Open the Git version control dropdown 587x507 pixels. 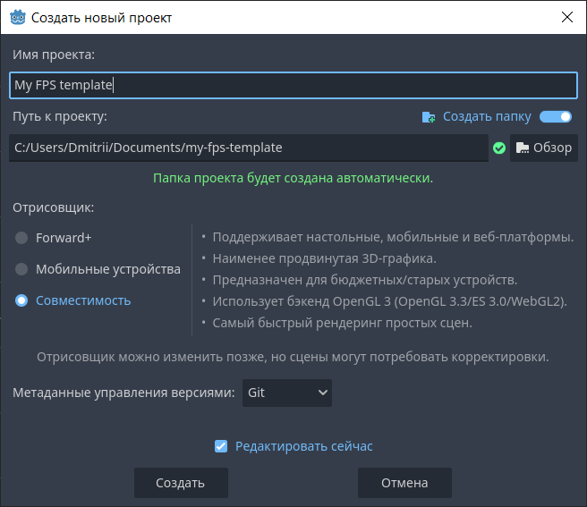(286, 393)
